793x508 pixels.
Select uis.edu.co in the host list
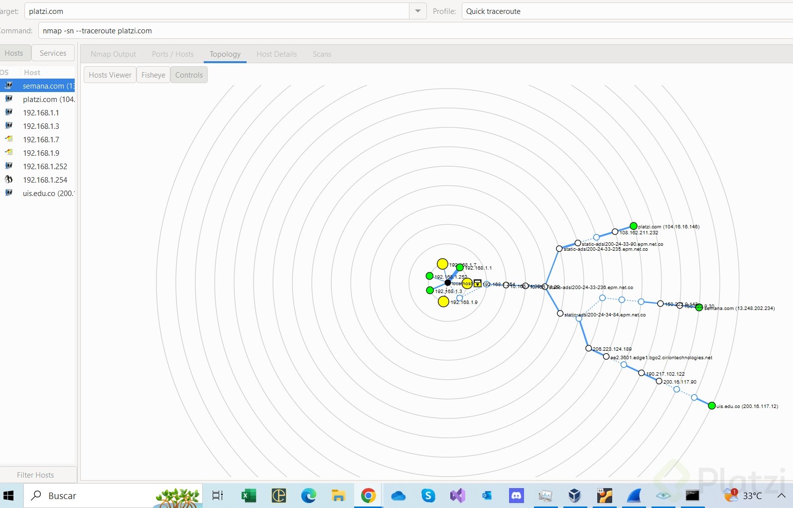[x=37, y=193]
